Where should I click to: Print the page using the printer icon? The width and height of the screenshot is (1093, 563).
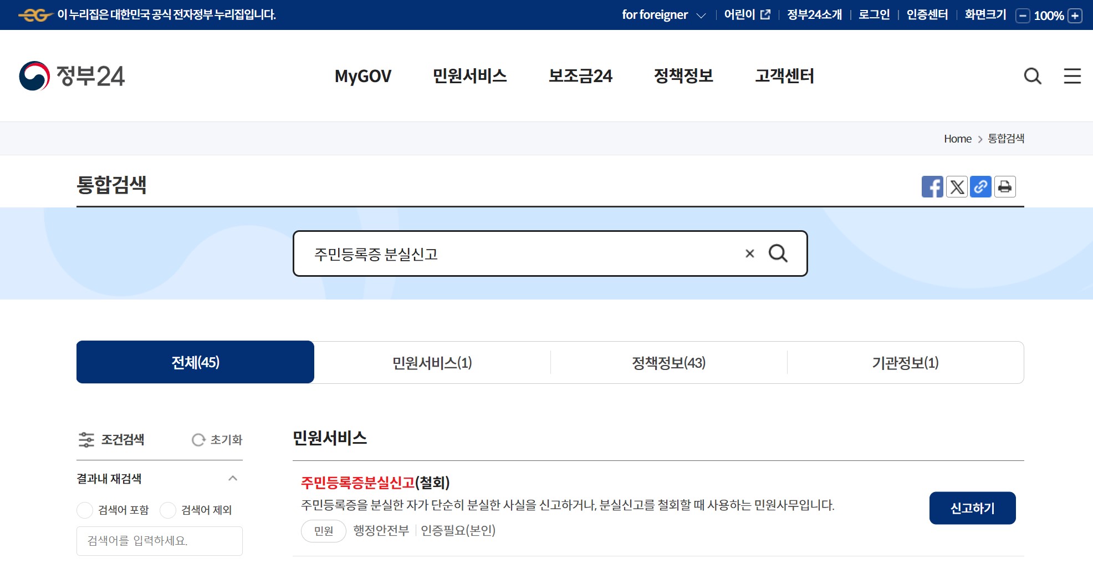pyautogui.click(x=1005, y=187)
